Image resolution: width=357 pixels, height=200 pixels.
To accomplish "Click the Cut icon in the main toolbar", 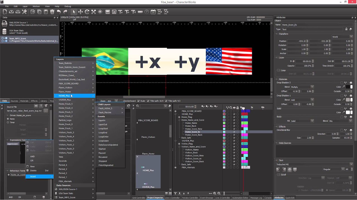I will tap(33, 12).
